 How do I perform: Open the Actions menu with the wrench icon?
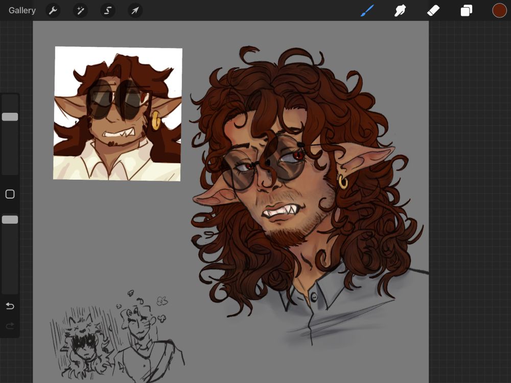click(x=53, y=10)
